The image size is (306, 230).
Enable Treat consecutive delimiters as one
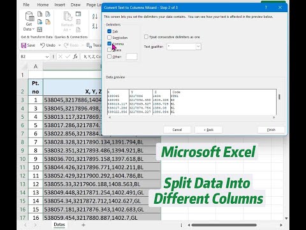coord(146,37)
